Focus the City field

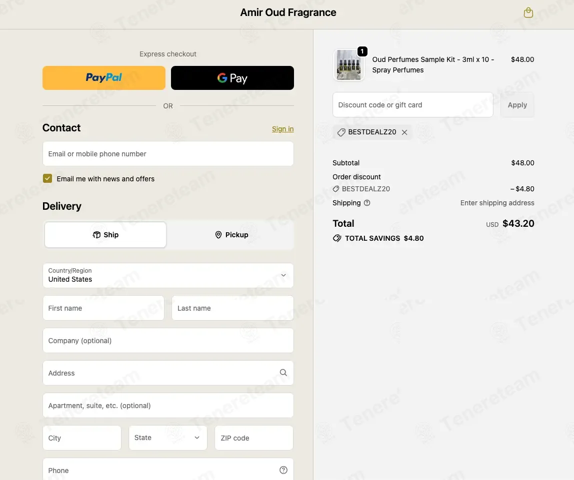tap(82, 438)
